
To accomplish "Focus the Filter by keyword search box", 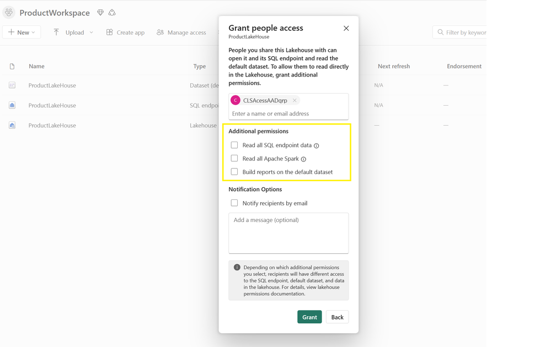I will (x=459, y=32).
